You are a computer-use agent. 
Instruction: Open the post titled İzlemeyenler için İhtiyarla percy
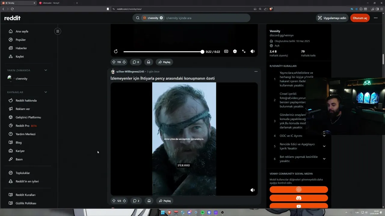162,78
